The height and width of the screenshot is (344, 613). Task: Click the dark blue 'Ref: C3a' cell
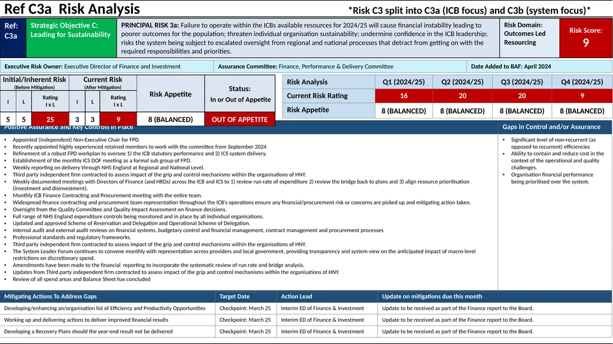pyautogui.click(x=13, y=38)
